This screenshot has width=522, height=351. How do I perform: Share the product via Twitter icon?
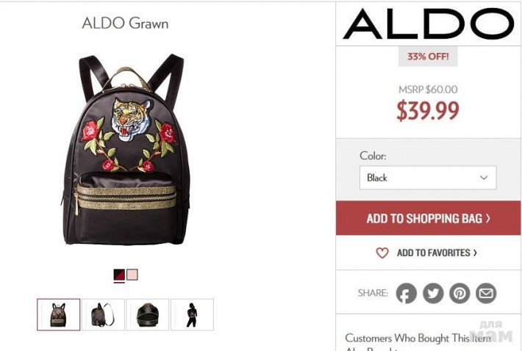click(x=433, y=293)
